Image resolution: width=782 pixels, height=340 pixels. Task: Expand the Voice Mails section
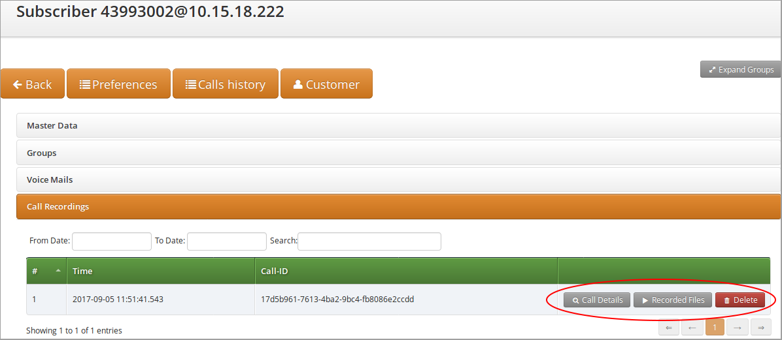50,179
